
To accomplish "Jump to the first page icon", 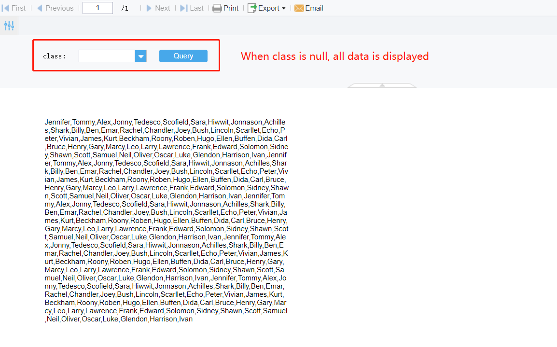I will pos(6,8).
